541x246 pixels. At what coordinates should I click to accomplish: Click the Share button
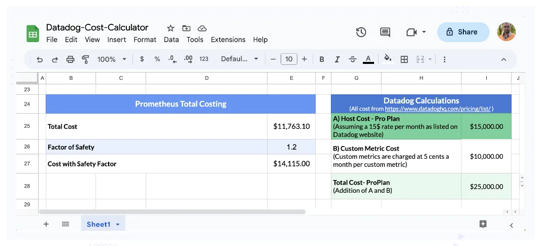pyautogui.click(x=463, y=32)
